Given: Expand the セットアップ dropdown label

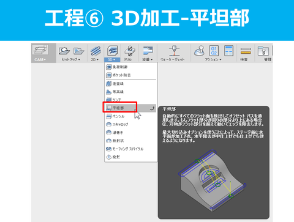Looking at the screenshot, I should coord(71,59).
